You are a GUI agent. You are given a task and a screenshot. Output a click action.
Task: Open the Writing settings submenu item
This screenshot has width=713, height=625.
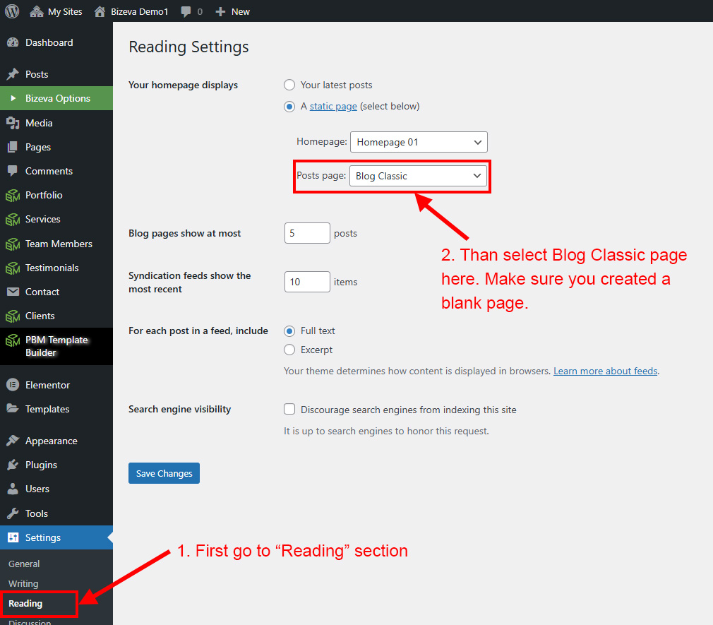23,583
